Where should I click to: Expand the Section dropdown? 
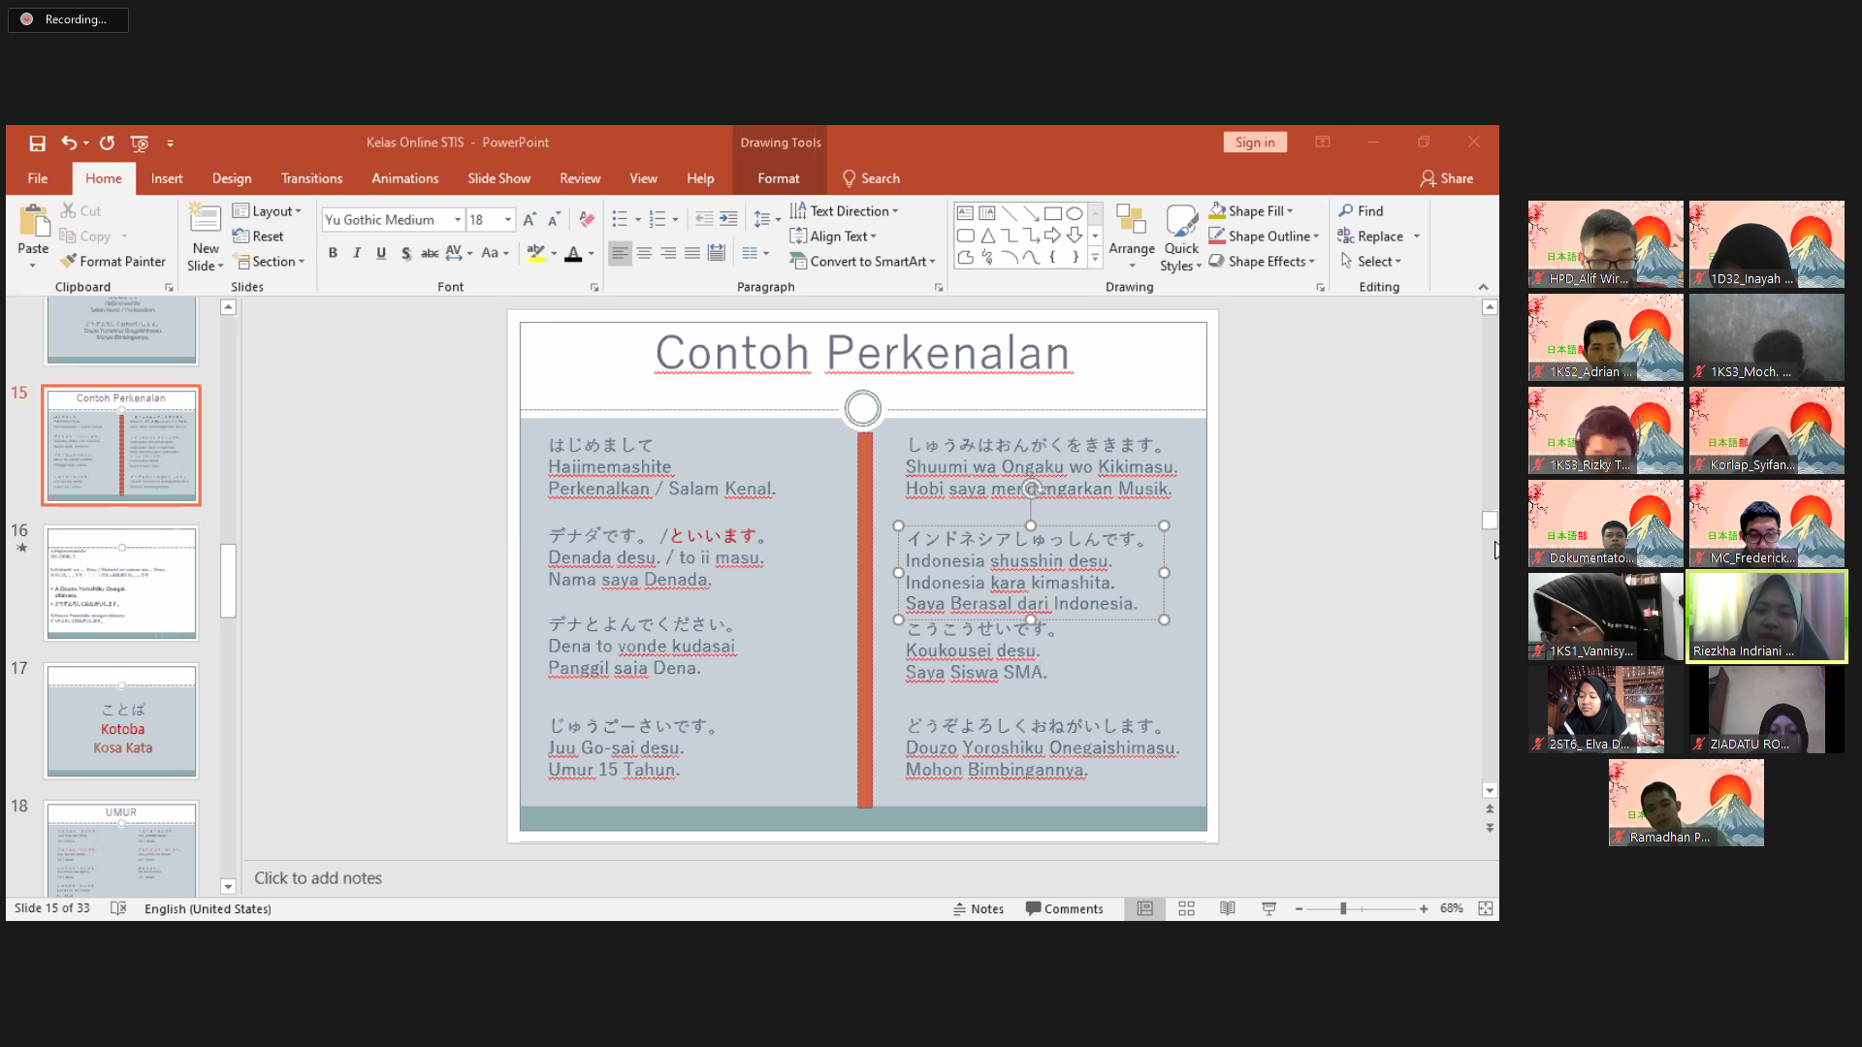click(270, 262)
